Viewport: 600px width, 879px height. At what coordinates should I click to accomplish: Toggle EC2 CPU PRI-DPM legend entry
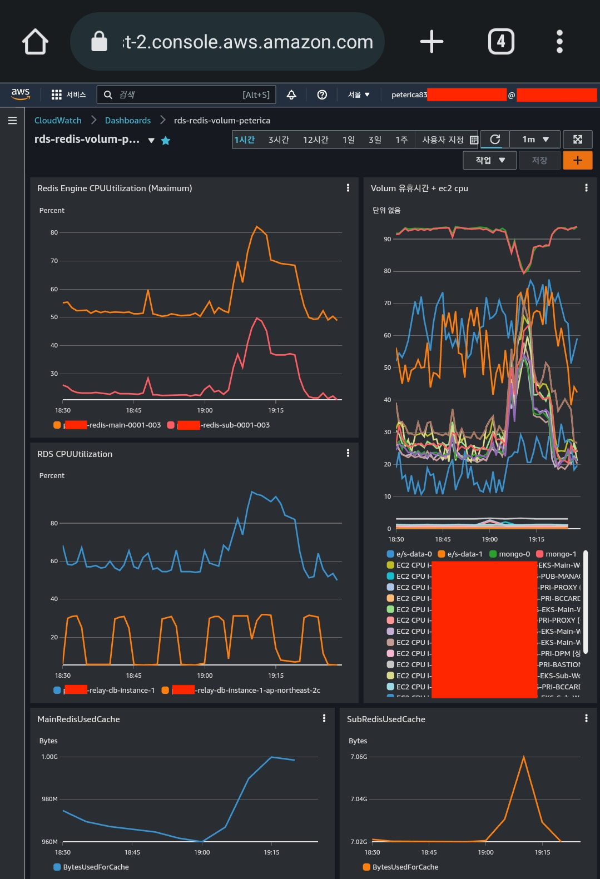[484, 653]
